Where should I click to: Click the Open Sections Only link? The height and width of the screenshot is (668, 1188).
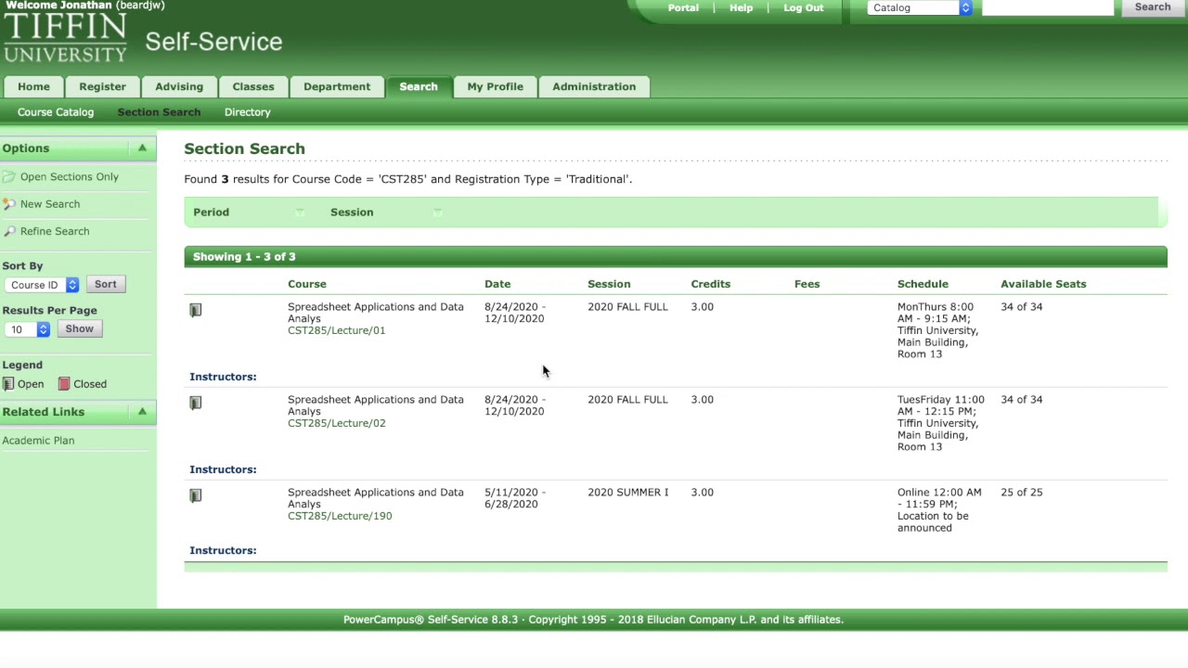pyautogui.click(x=70, y=176)
